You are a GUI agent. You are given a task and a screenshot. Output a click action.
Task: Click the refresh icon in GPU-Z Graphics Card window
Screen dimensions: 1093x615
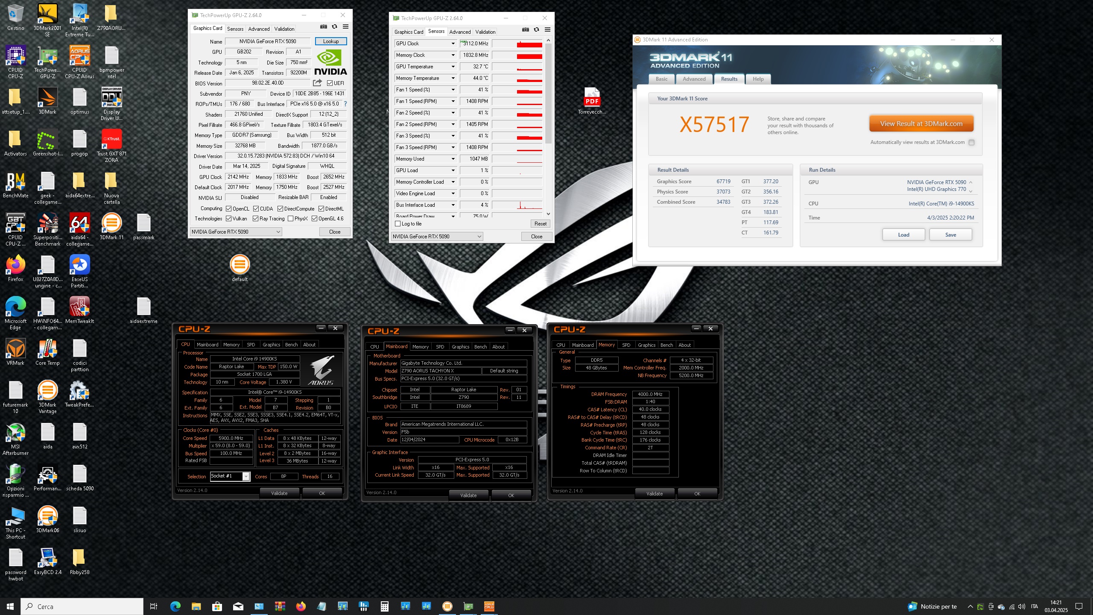pyautogui.click(x=335, y=27)
